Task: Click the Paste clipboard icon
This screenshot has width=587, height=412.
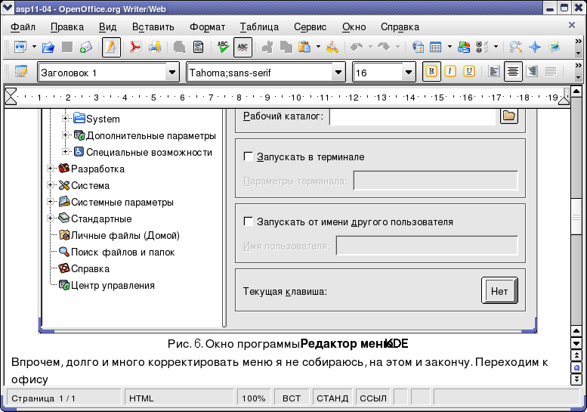Action: pyautogui.click(x=305, y=47)
